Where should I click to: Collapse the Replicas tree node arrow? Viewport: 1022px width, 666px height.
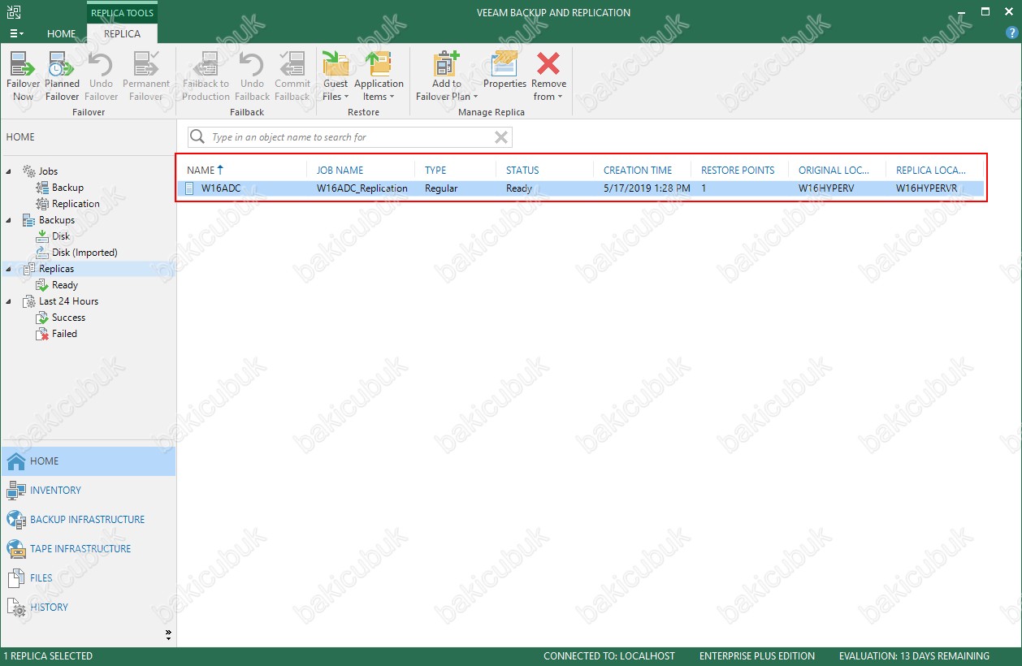coord(10,269)
